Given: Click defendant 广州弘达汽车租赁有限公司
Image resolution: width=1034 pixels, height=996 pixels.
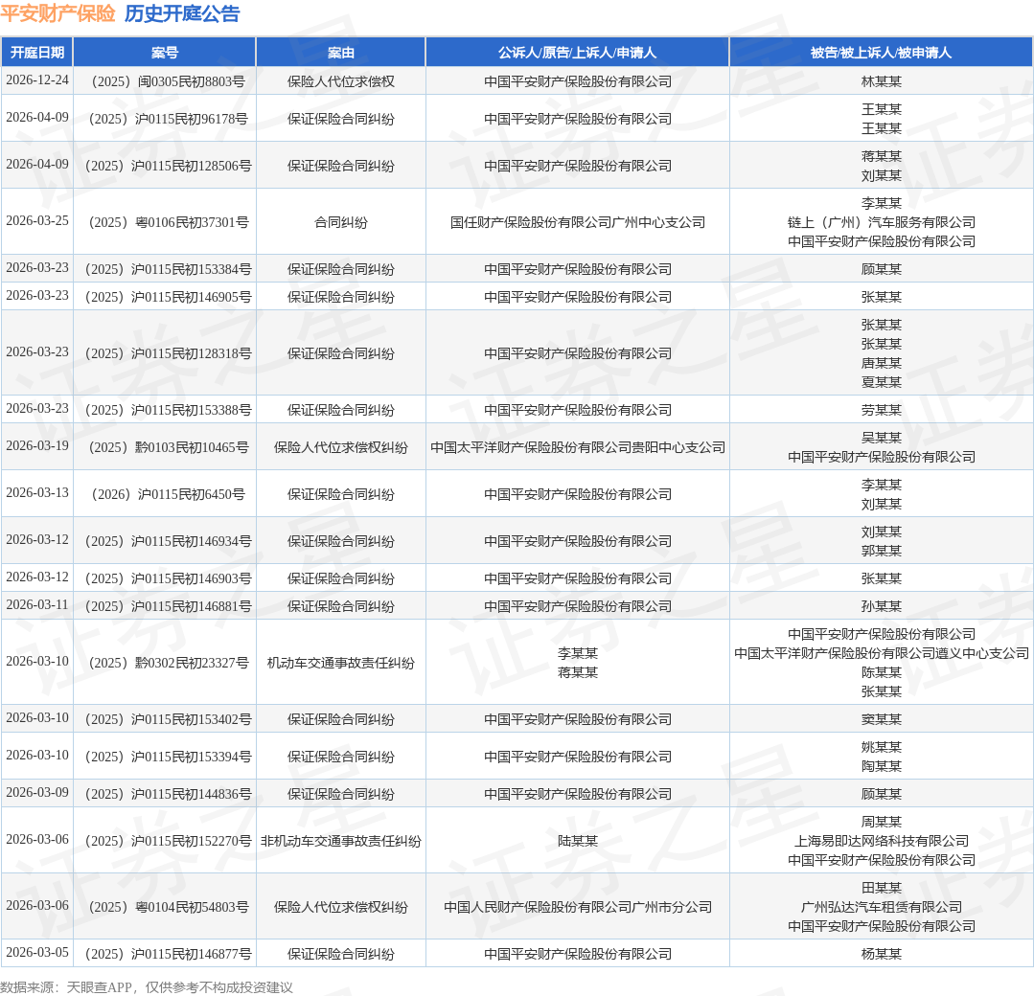Looking at the screenshot, I should 881,908.
